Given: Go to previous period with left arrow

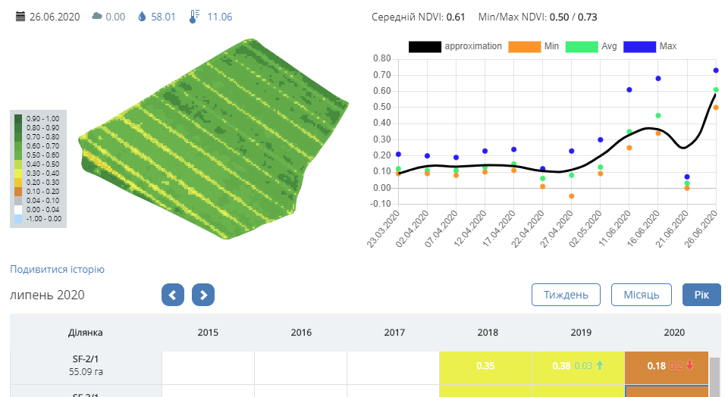Looking at the screenshot, I should coord(173,295).
